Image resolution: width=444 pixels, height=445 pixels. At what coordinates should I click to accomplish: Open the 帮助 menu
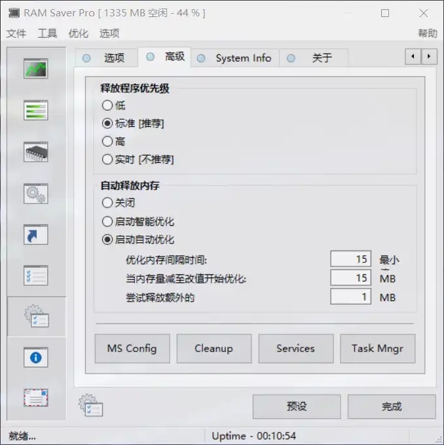coord(428,33)
